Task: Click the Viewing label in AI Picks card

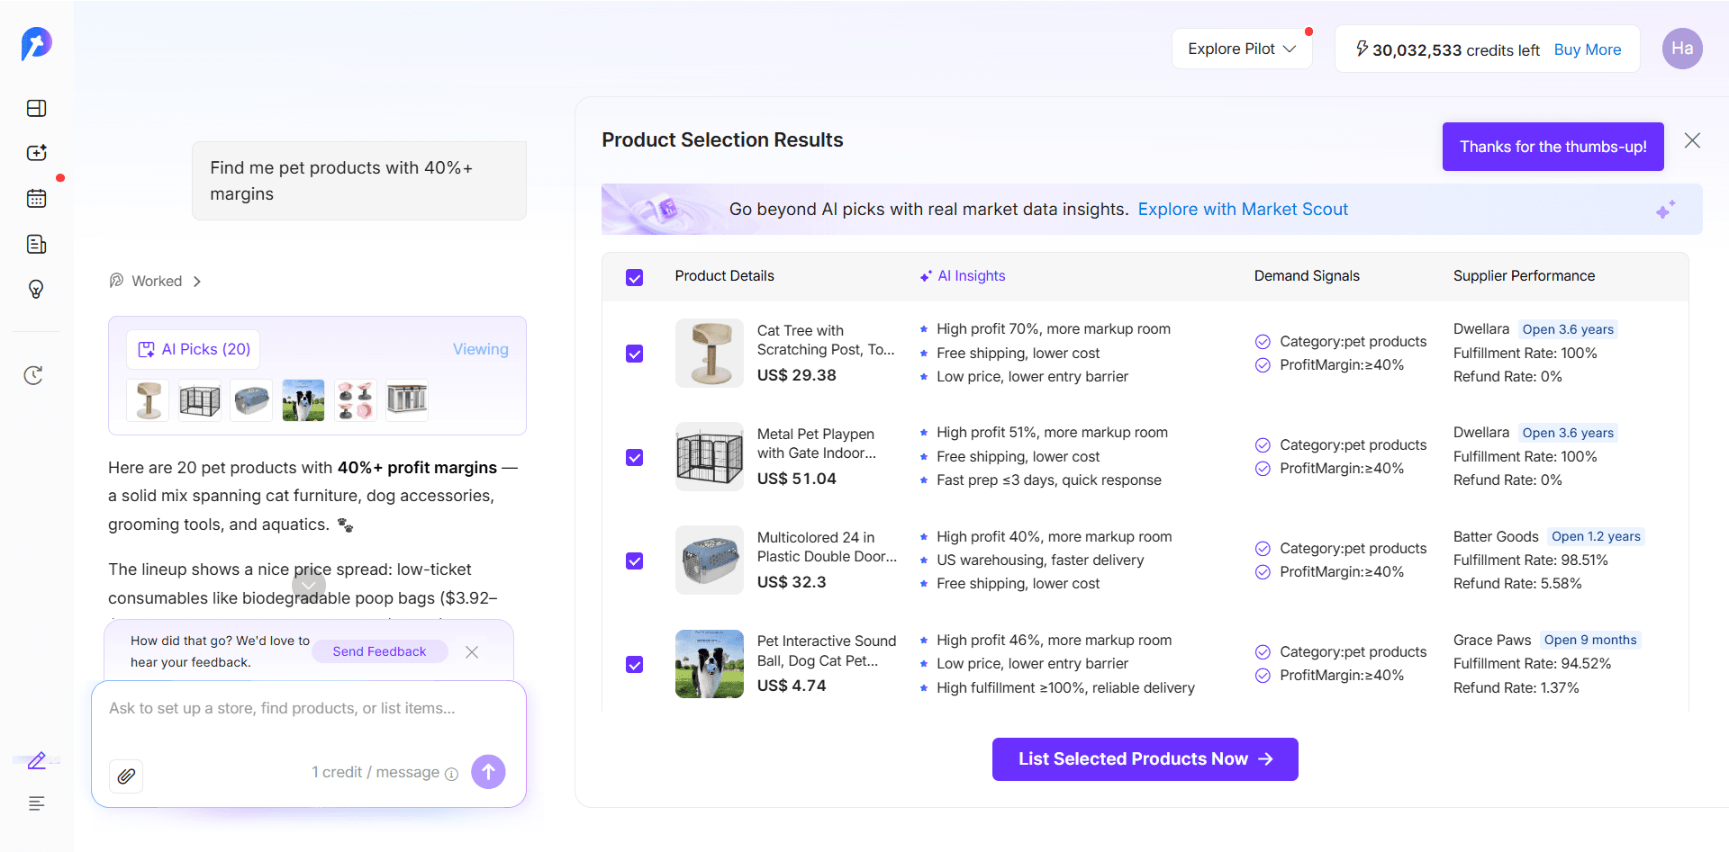Action: tap(480, 349)
